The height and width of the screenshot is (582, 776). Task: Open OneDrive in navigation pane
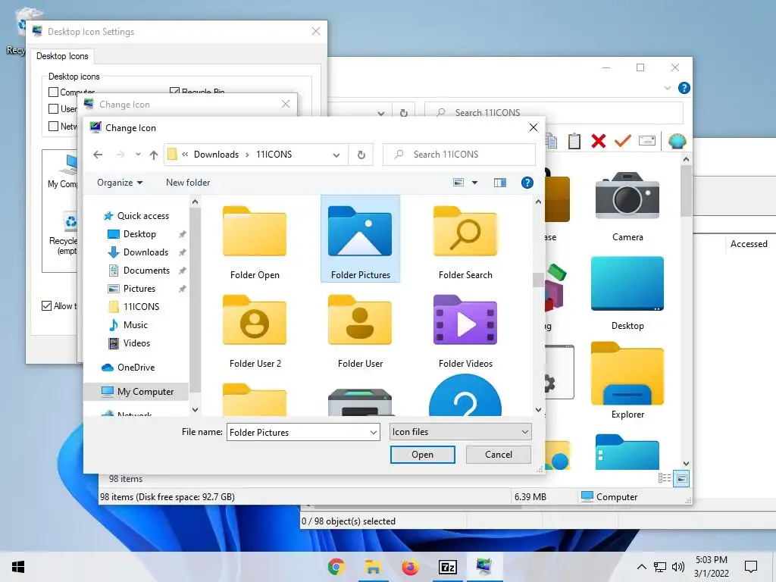pyautogui.click(x=129, y=368)
